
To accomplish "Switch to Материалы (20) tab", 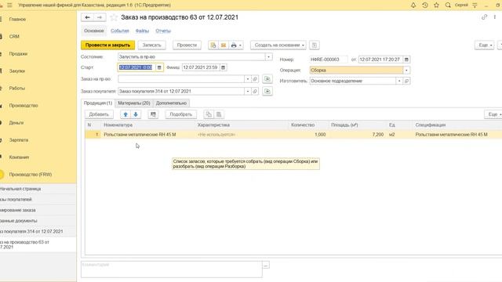I will 134,103.
